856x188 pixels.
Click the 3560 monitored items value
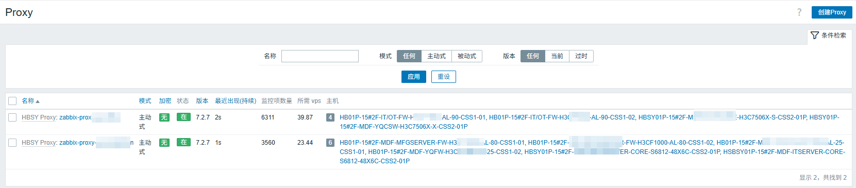[268, 143]
